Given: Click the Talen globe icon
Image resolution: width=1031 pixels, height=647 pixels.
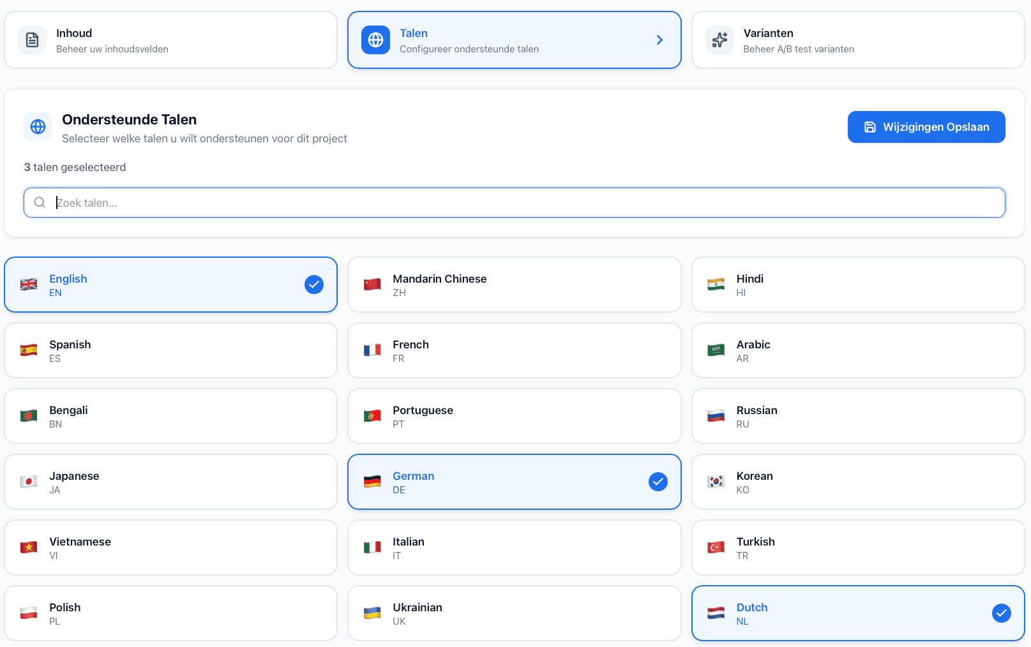Looking at the screenshot, I should pyautogui.click(x=375, y=40).
